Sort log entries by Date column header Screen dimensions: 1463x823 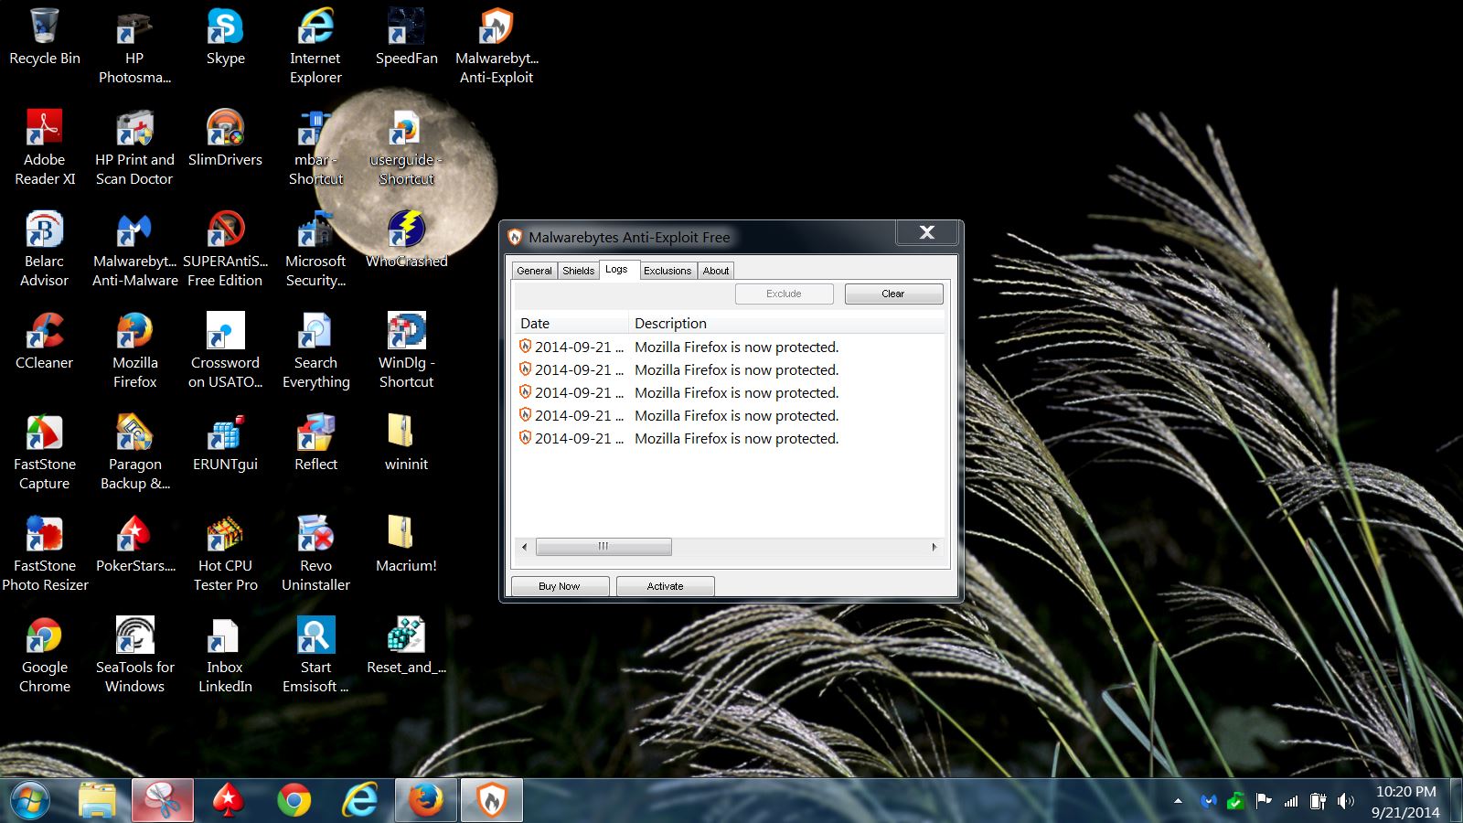coord(571,323)
